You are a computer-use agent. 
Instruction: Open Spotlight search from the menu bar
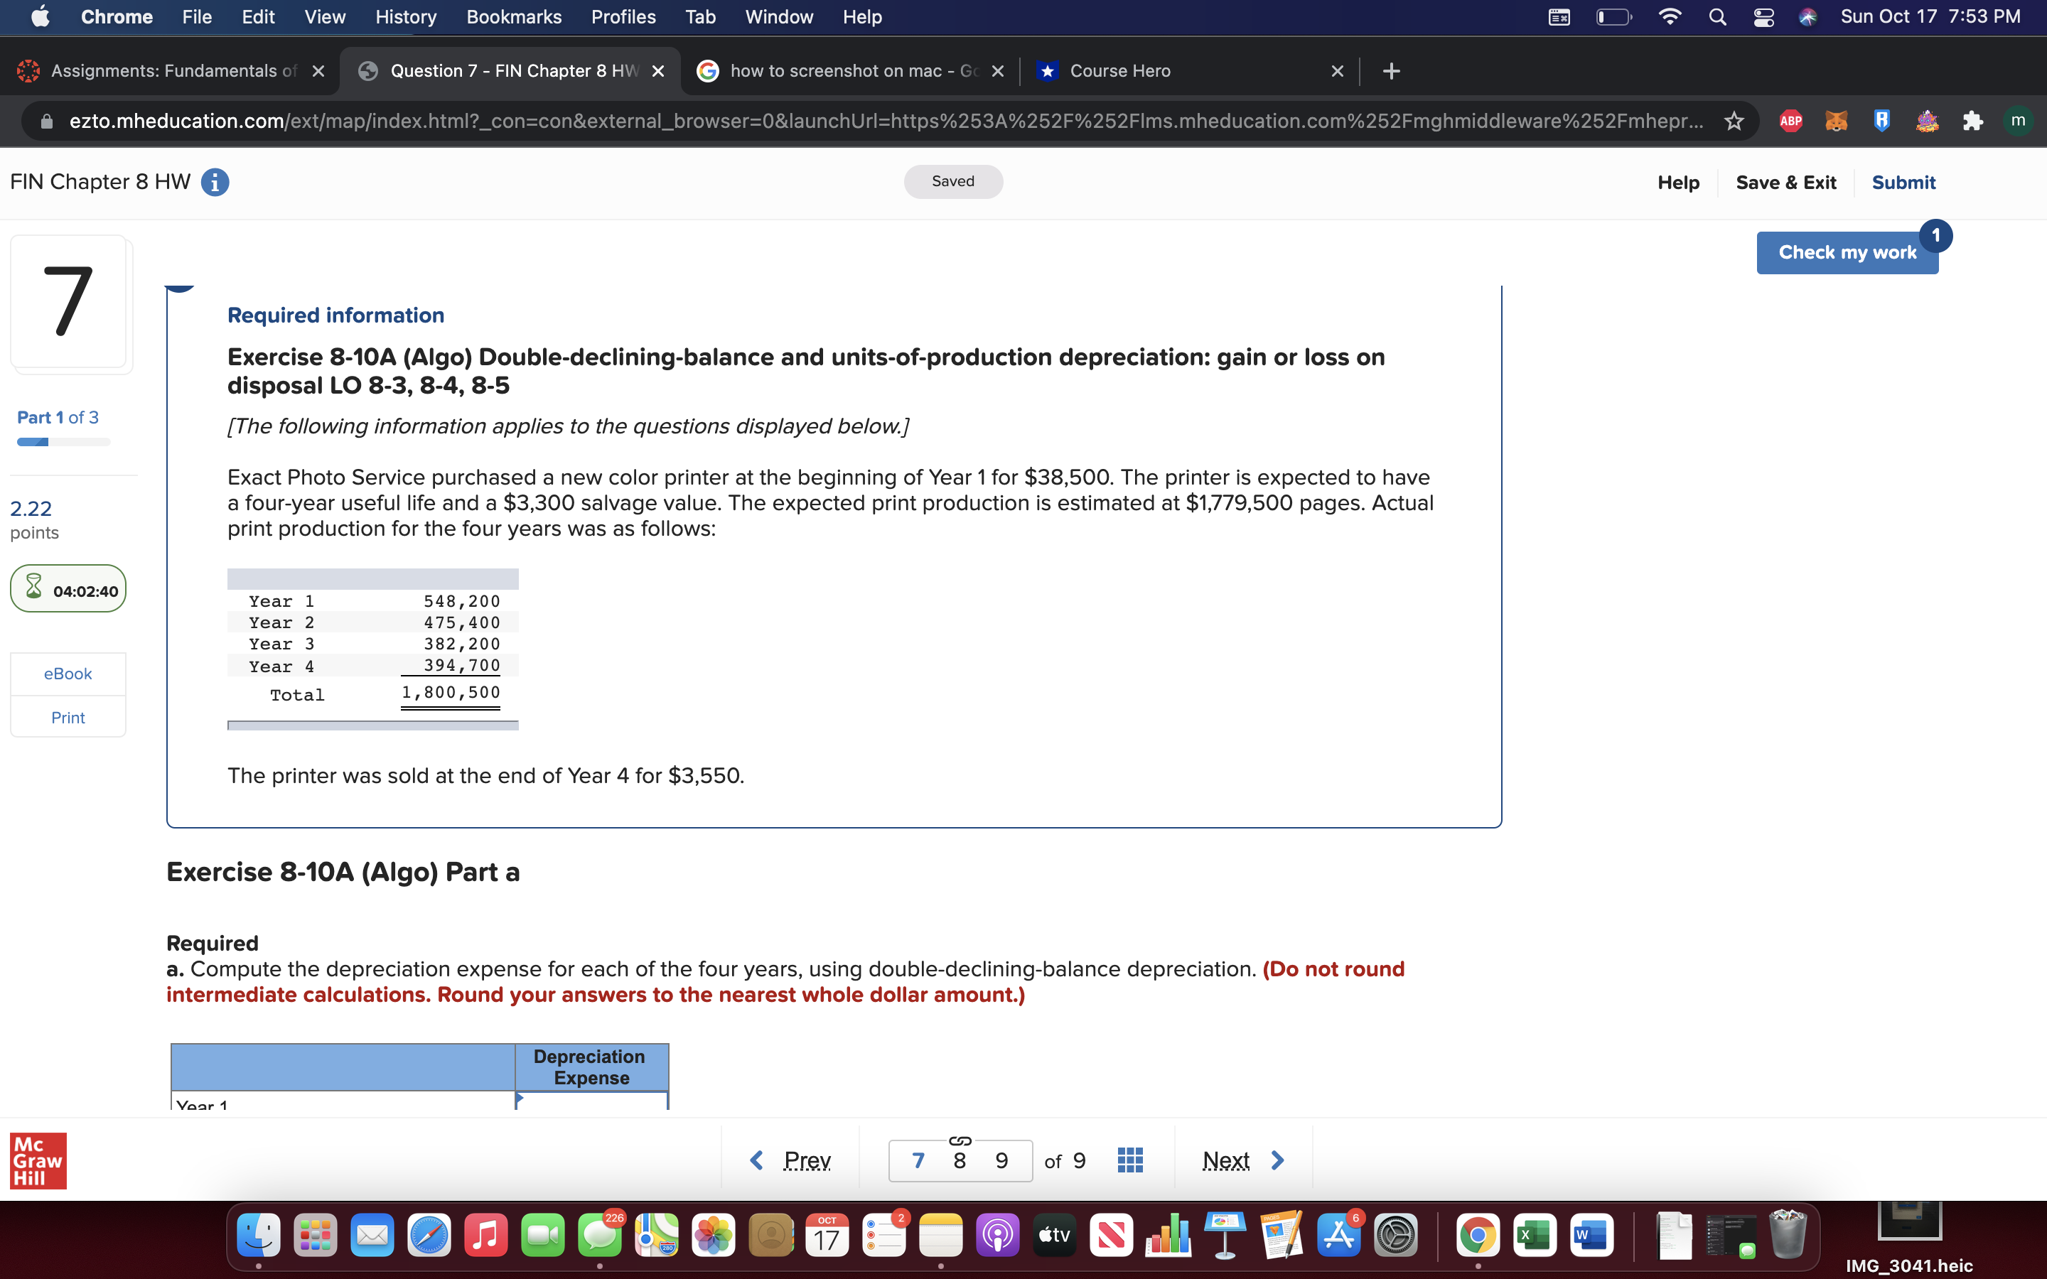1717,16
